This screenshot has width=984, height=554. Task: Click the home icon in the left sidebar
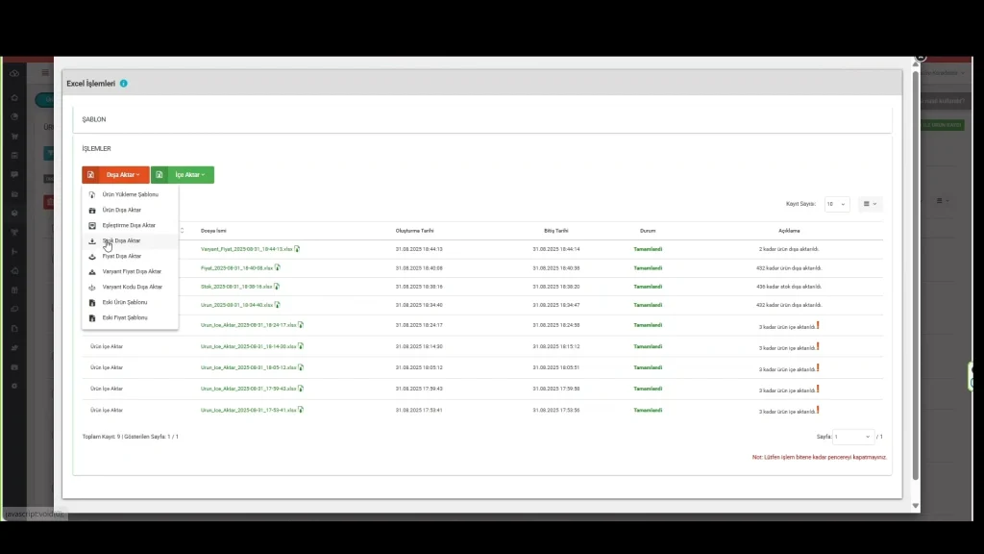coord(14,98)
